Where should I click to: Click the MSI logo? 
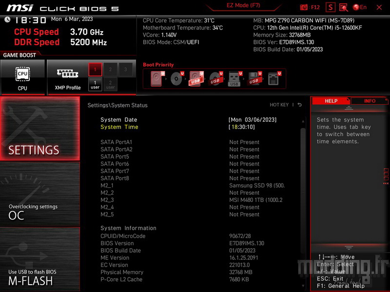(19, 8)
